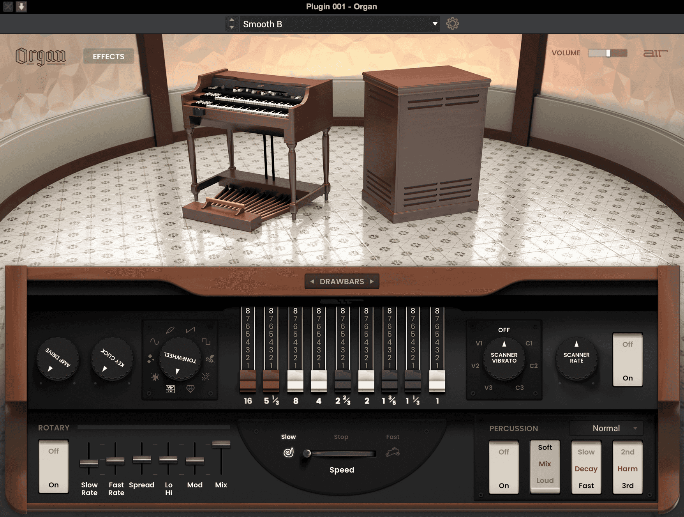The image size is (684, 517).
Task: Select the square wave tonewheel icon
Action: click(x=206, y=342)
